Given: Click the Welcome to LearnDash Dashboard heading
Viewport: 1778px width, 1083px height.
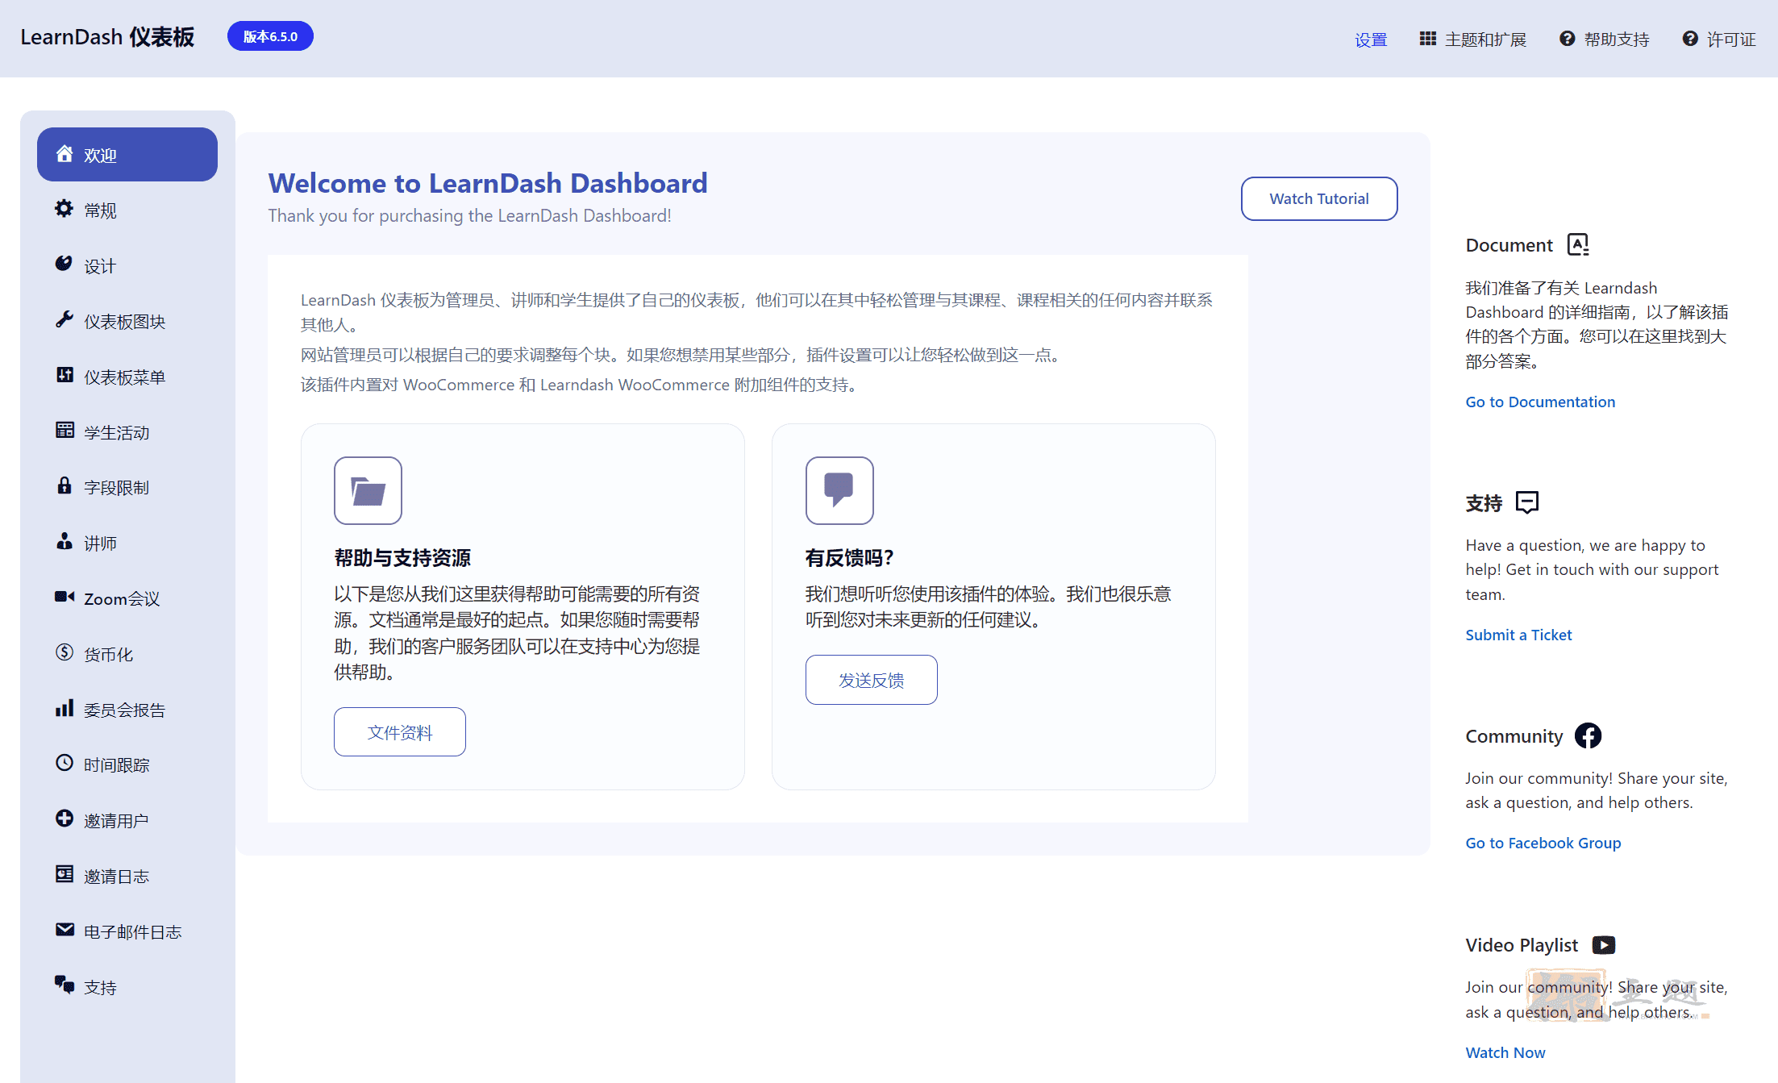Looking at the screenshot, I should (x=488, y=183).
